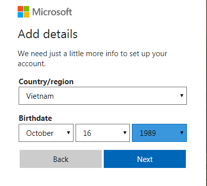This screenshot has height=186, width=207.
Task: Click the account setup description text
Action: click(x=92, y=59)
